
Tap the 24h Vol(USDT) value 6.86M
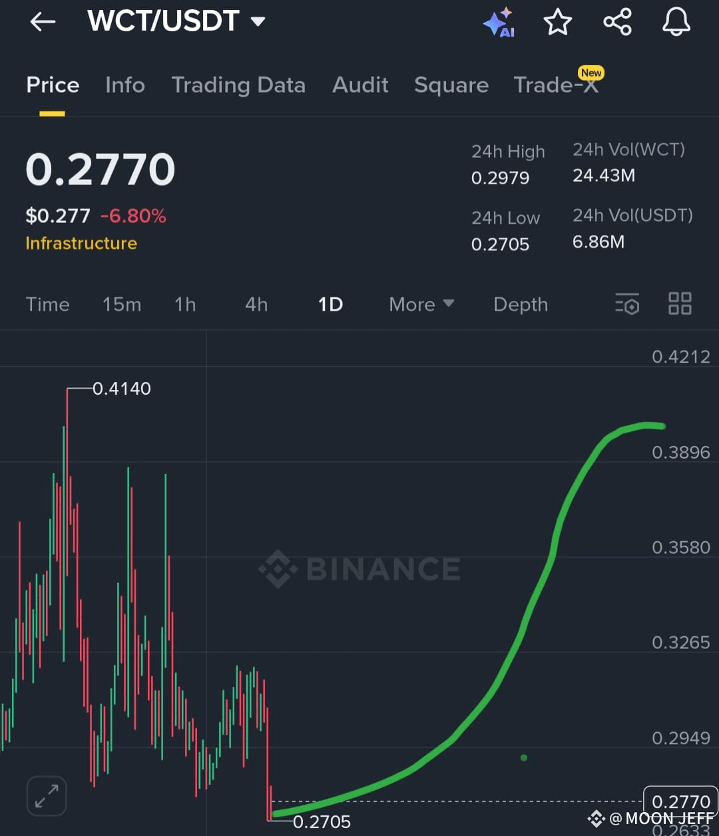pyautogui.click(x=599, y=242)
